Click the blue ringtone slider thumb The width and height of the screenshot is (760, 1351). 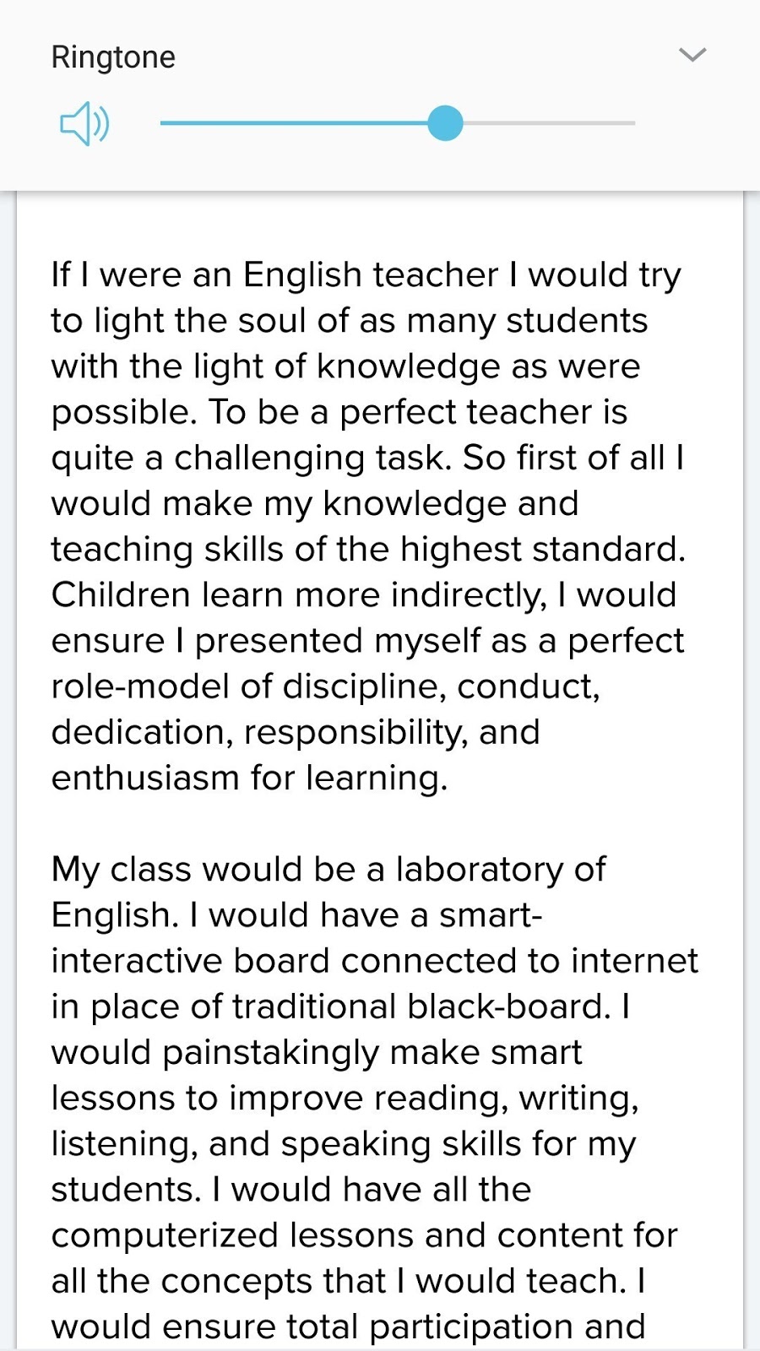coord(445,123)
